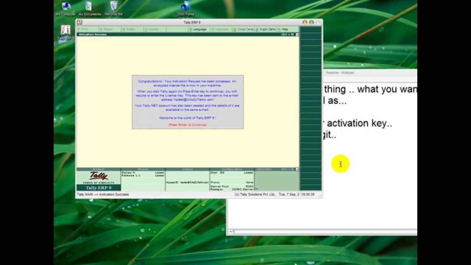Open Support Centre in Tally toolbar
This screenshot has width=471, height=265.
[x=266, y=29]
